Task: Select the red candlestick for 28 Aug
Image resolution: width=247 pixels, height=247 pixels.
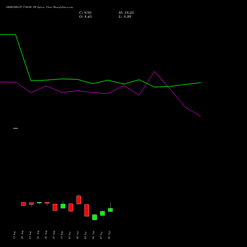Action: 55,207
